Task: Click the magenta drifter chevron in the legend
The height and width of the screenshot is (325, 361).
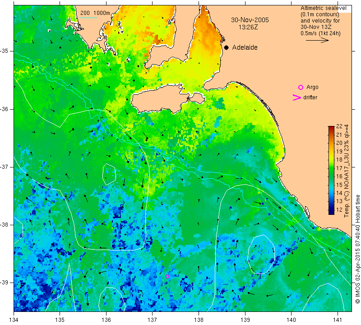Action: (x=297, y=97)
